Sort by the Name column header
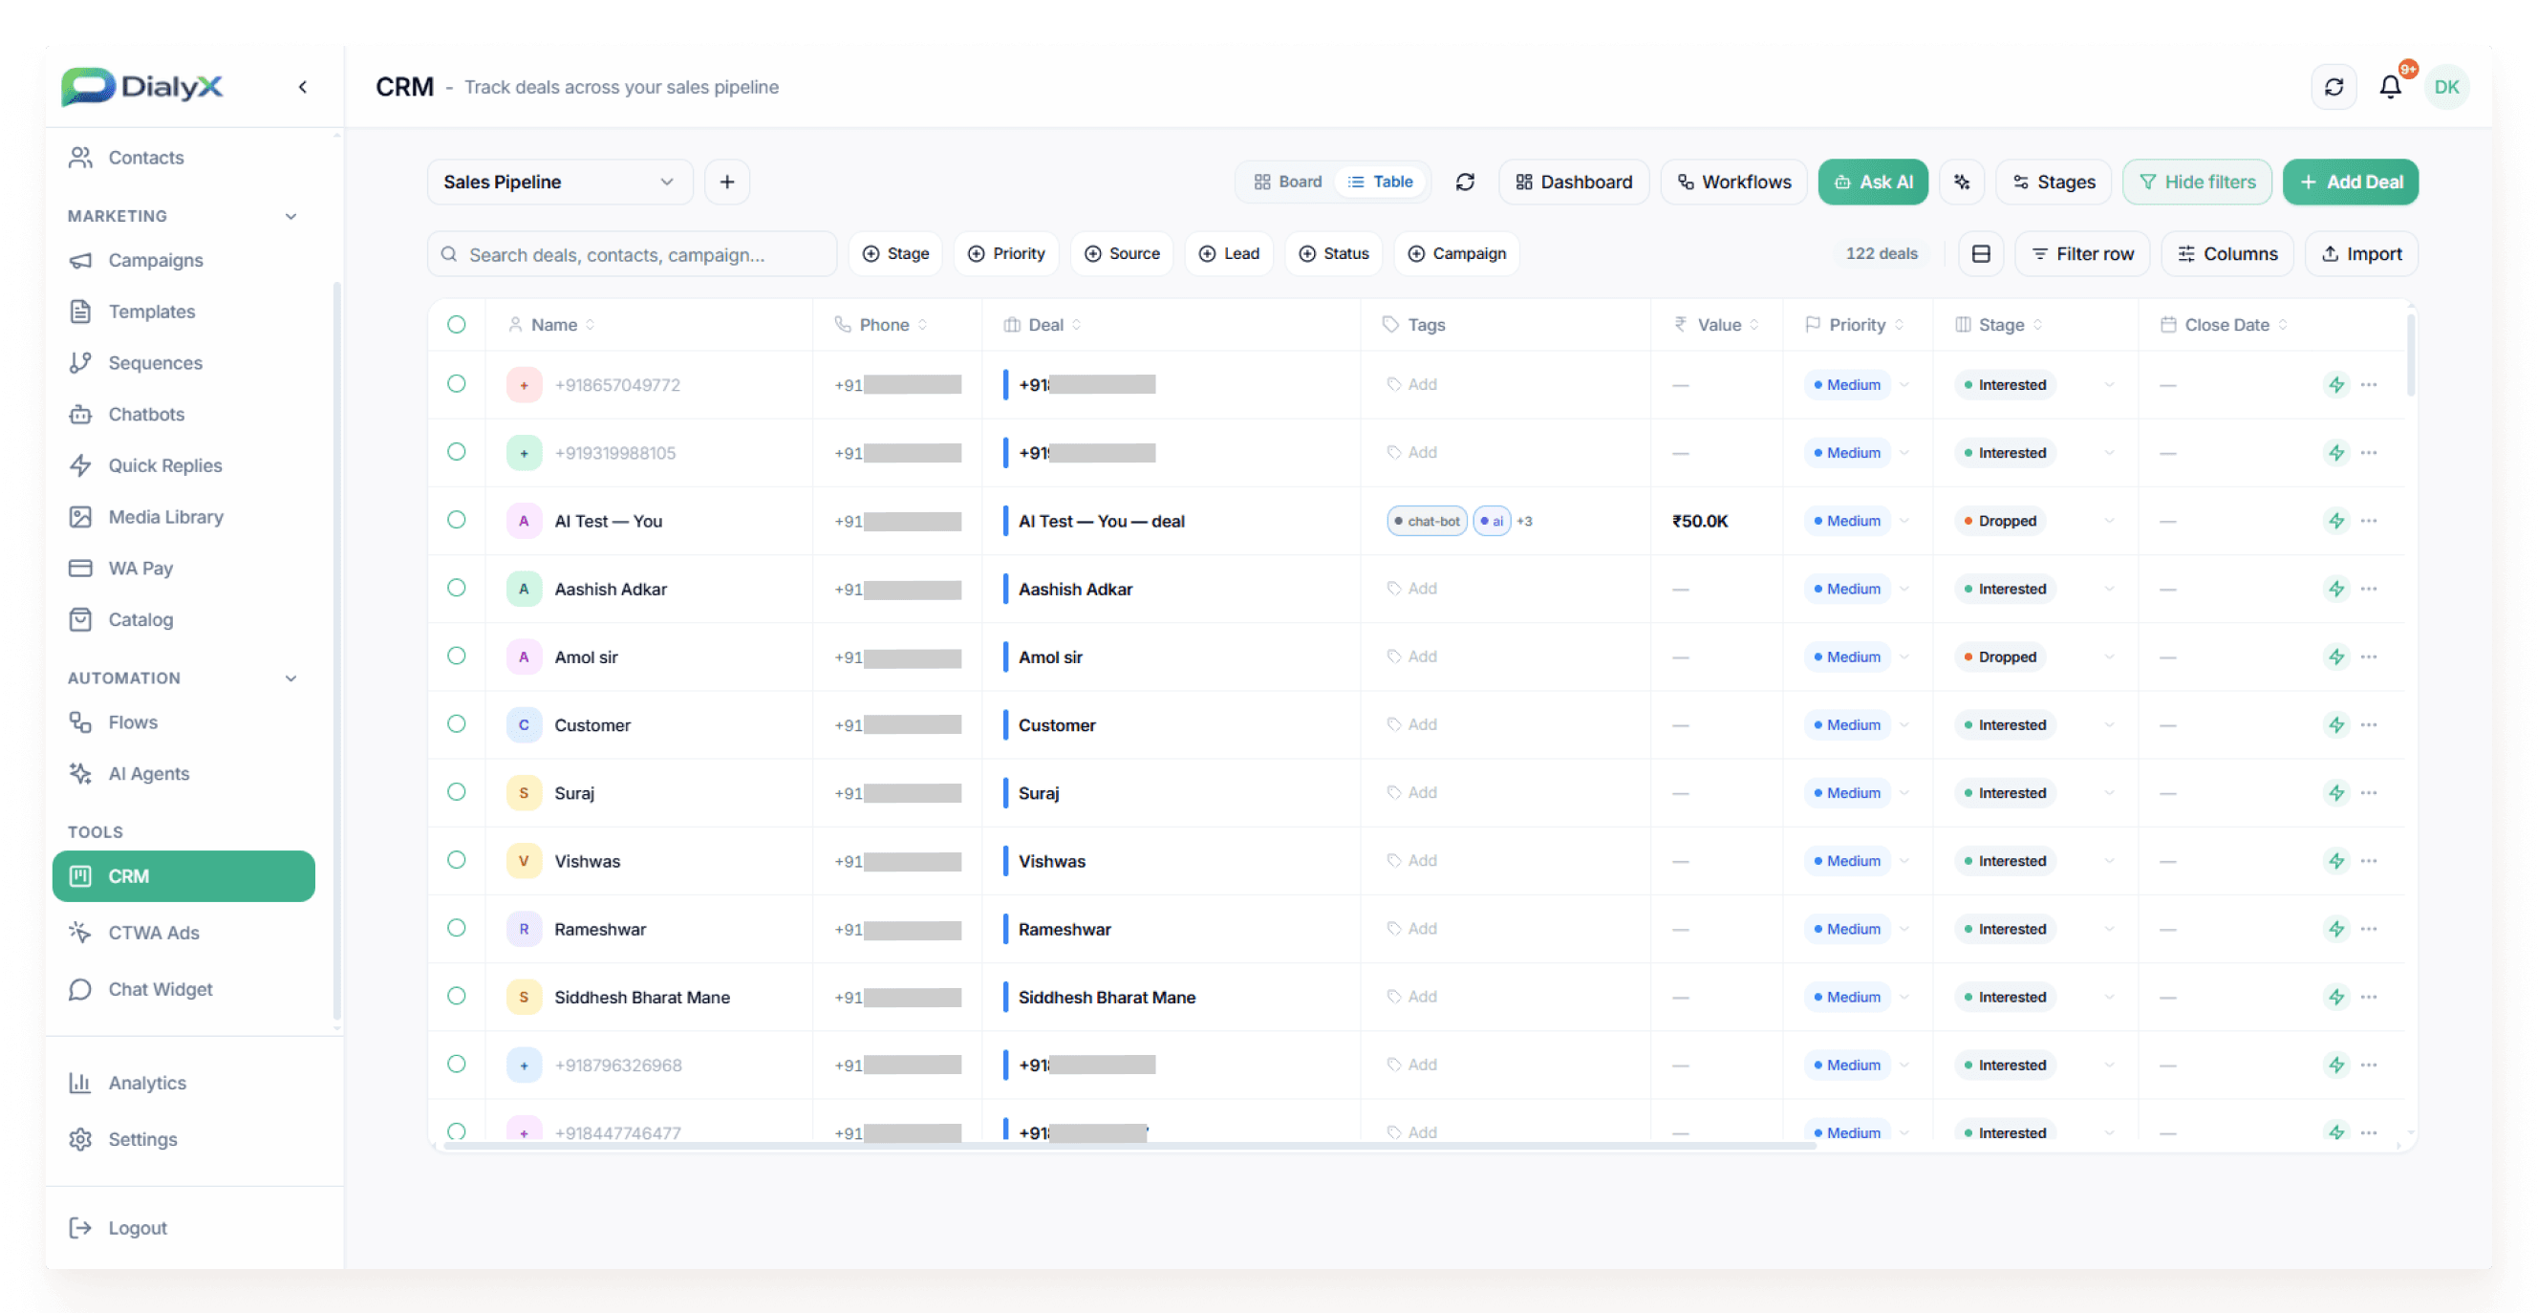This screenshot has width=2538, height=1313. (553, 325)
